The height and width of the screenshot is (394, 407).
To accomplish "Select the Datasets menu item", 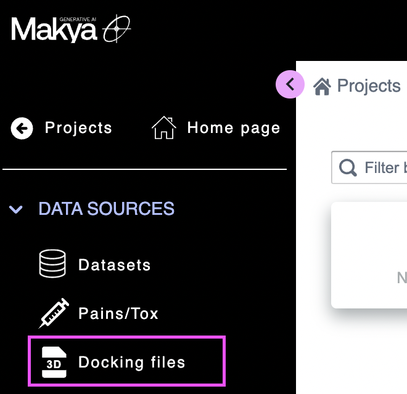I will click(x=114, y=265).
